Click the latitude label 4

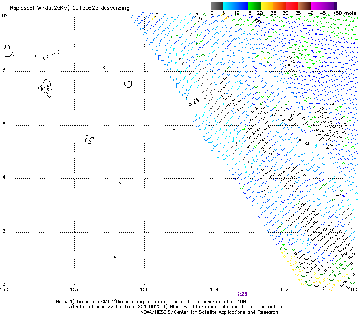[x=4, y=177]
